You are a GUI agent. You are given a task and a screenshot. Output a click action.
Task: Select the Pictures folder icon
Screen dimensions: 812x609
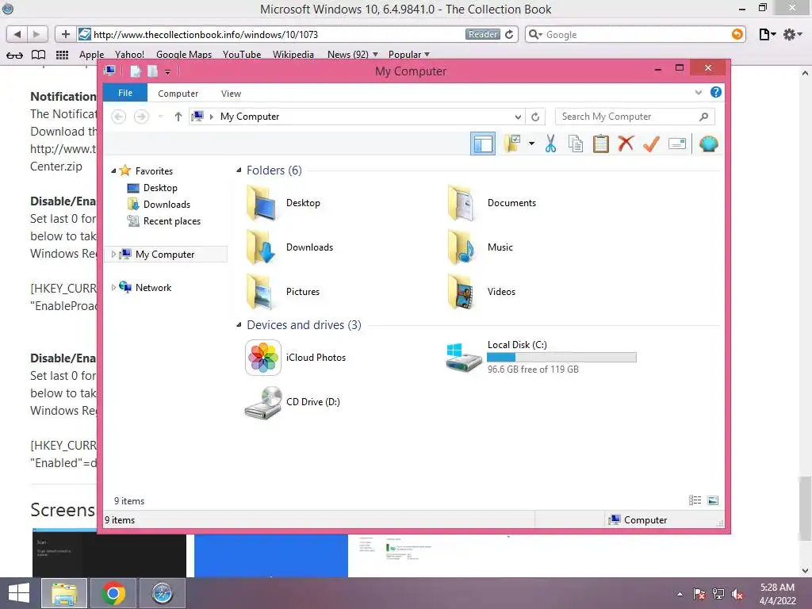(x=262, y=292)
